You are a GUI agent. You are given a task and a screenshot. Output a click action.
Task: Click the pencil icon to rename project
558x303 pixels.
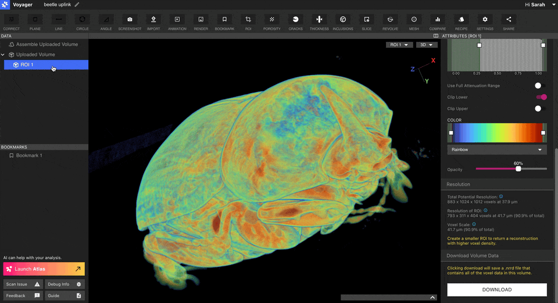pyautogui.click(x=77, y=5)
